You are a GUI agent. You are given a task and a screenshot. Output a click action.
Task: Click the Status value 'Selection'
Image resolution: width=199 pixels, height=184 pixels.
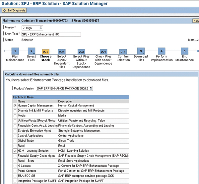[27, 40]
